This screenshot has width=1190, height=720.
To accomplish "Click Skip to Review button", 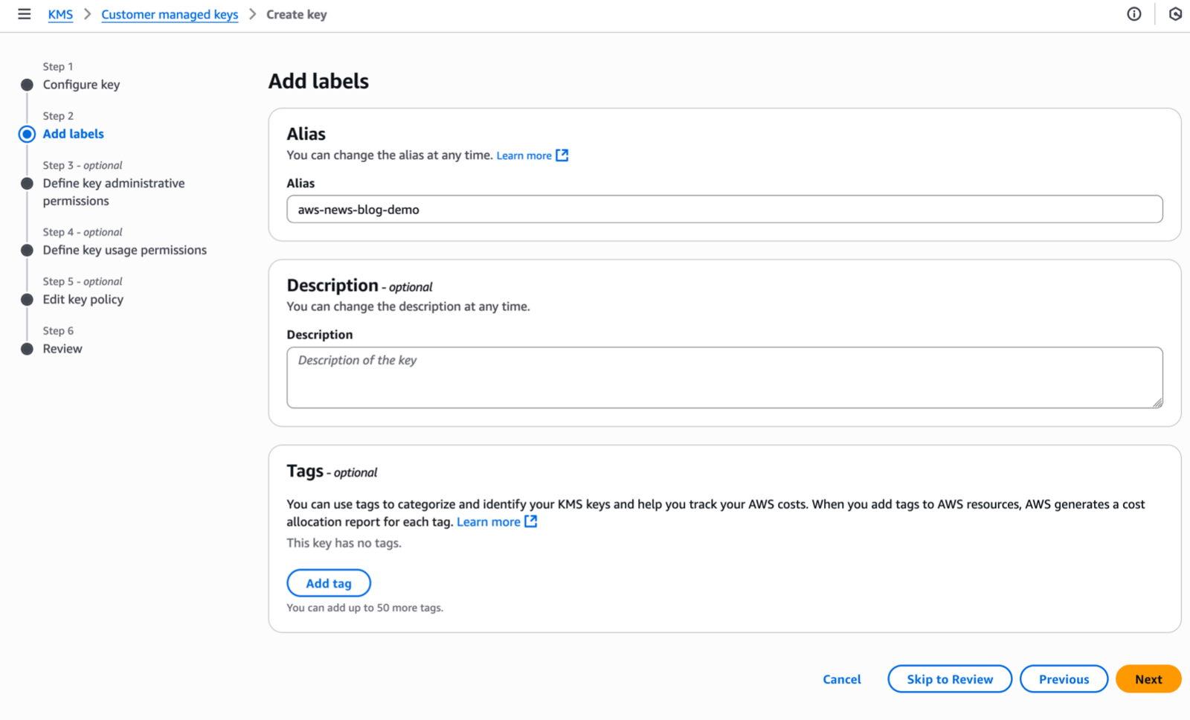I will 949,679.
